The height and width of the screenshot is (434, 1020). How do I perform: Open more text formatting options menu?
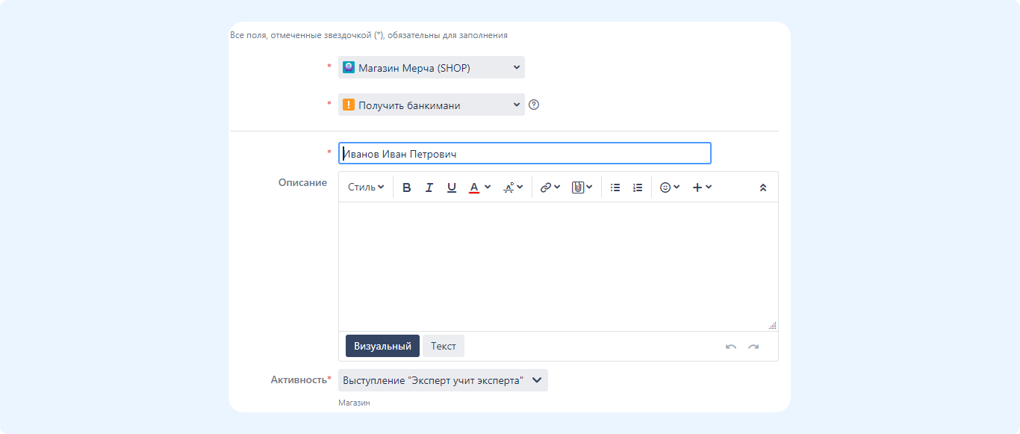512,187
